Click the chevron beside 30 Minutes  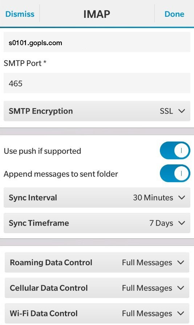[x=182, y=197]
